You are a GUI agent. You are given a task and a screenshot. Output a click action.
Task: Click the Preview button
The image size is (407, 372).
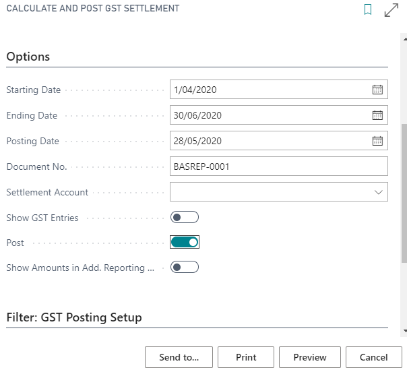(x=309, y=357)
